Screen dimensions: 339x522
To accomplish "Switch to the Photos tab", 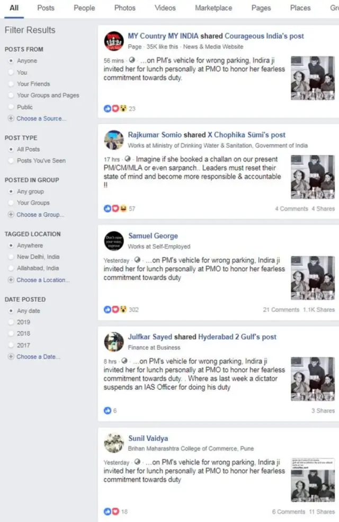I will click(x=125, y=8).
